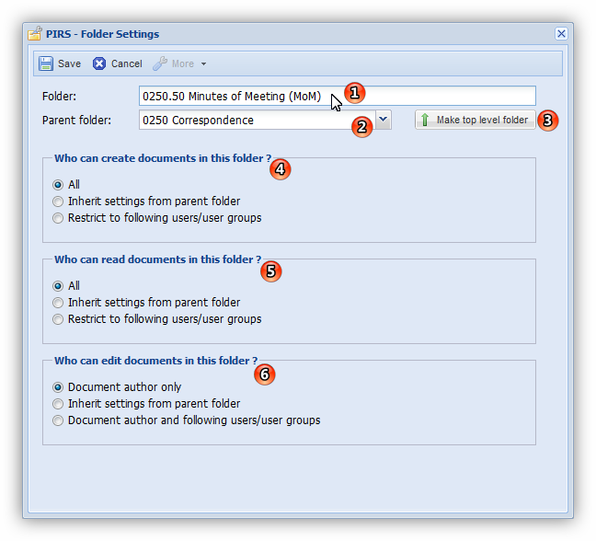Viewport: 596px width, 541px height.
Task: Select Document author and following users/groups
Action: pyautogui.click(x=58, y=420)
